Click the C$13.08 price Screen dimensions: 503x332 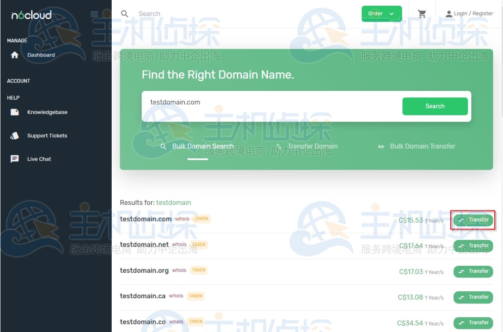click(410, 297)
